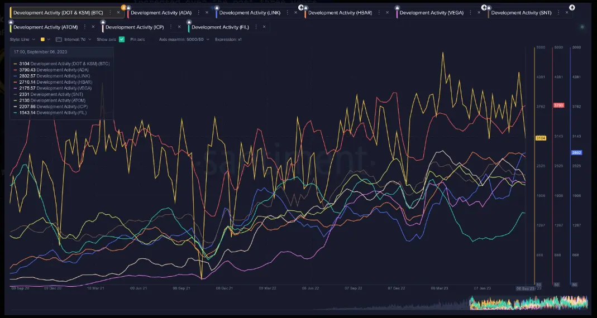Open the Interval: 7d dropdown
The height and width of the screenshot is (318, 597).
77,39
